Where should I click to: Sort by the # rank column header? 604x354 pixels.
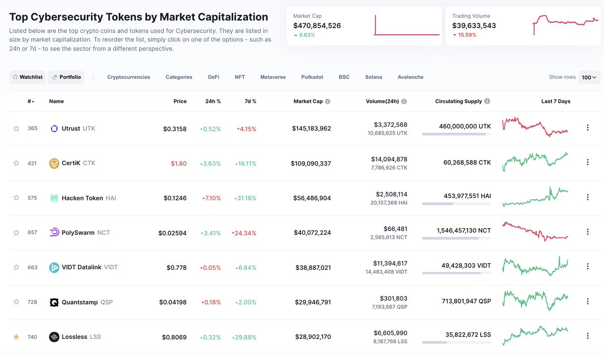31,101
